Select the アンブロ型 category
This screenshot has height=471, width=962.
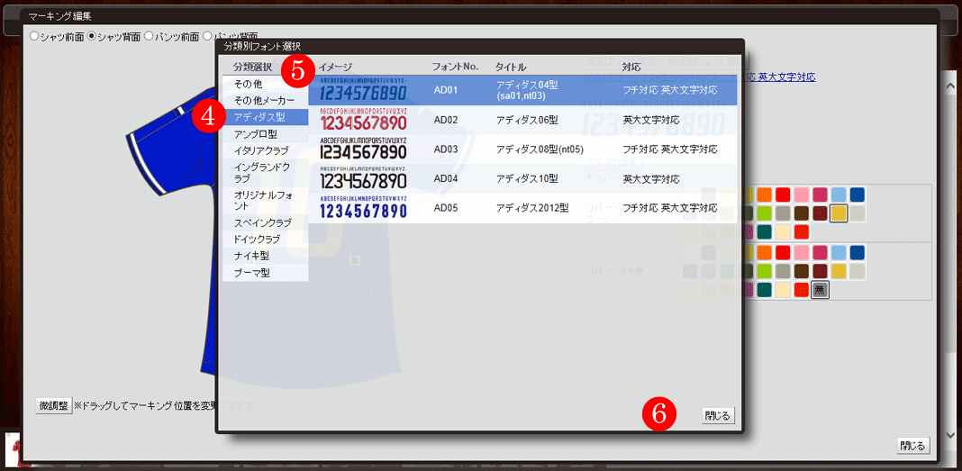(x=265, y=133)
